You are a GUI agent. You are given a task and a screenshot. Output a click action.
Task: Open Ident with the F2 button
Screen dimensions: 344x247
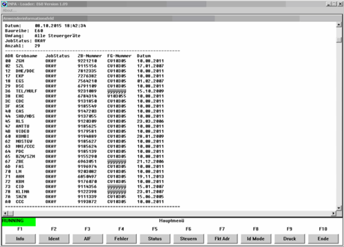click(54, 239)
